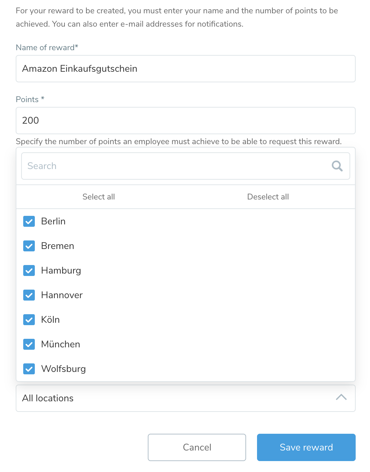370x472 pixels.
Task: Collapse the All locations dropdown chevron
Action: tap(341, 398)
